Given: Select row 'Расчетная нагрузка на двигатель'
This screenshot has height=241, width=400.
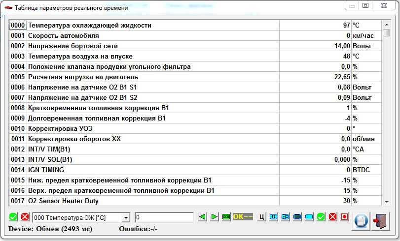Looking at the screenshot, I should tap(195, 77).
